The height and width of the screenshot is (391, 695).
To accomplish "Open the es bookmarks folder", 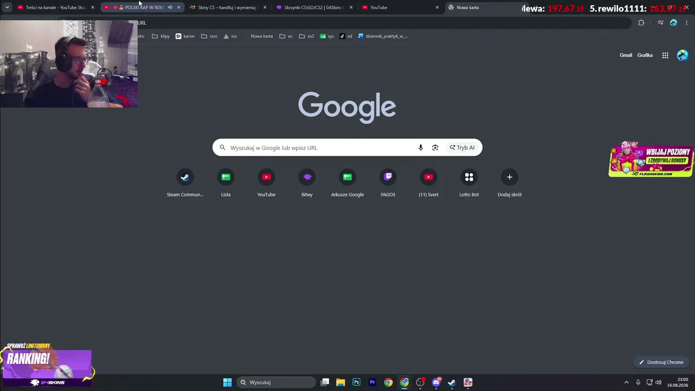I will [x=286, y=36].
